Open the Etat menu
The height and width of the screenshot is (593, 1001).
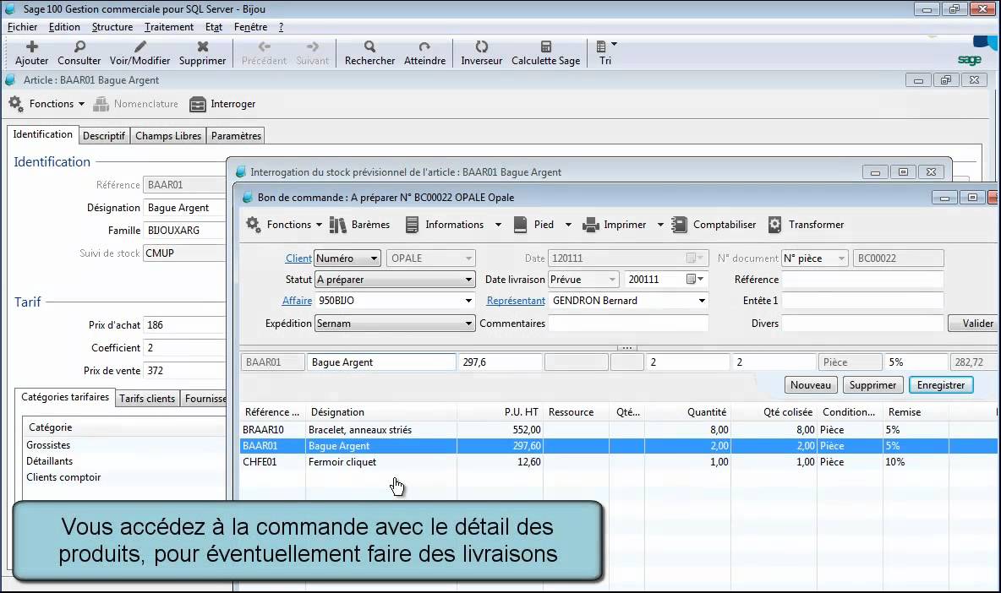[214, 27]
